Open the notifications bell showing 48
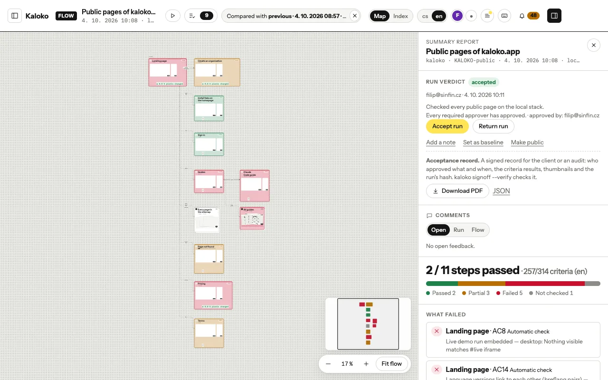Screen dimensions: 608x380 [x=529, y=16]
